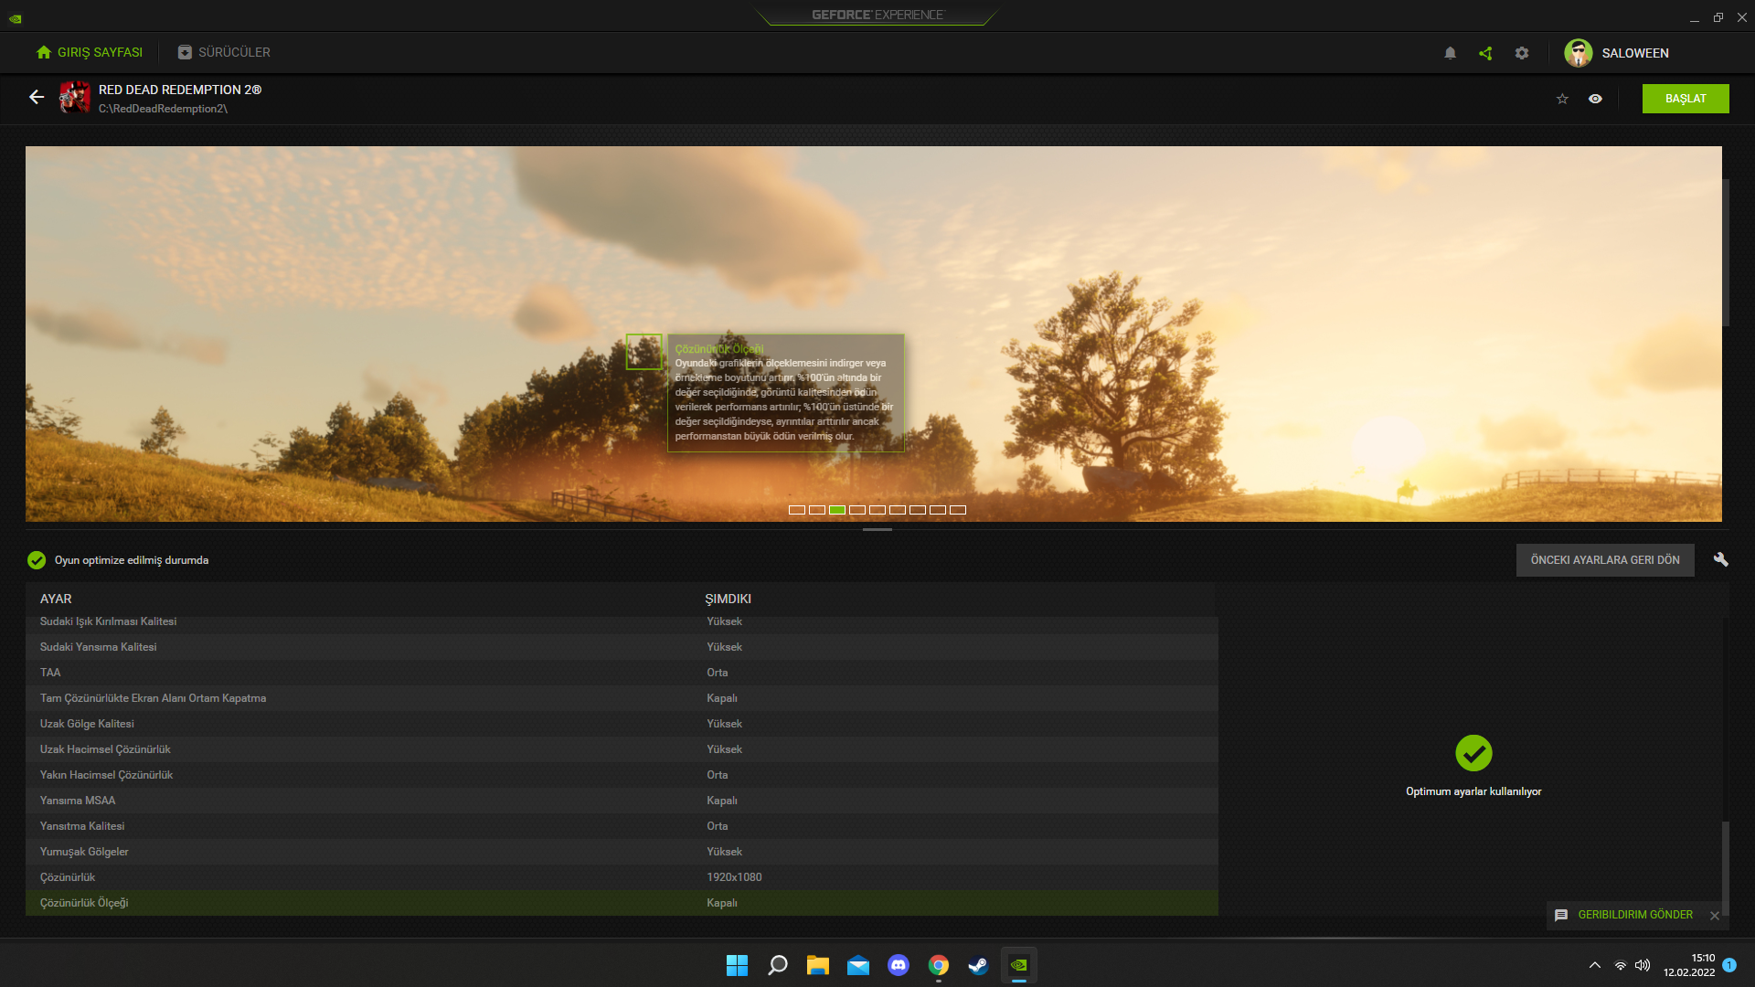
Task: Click the Red Dead Redemption 2 game icon
Action: (75, 97)
